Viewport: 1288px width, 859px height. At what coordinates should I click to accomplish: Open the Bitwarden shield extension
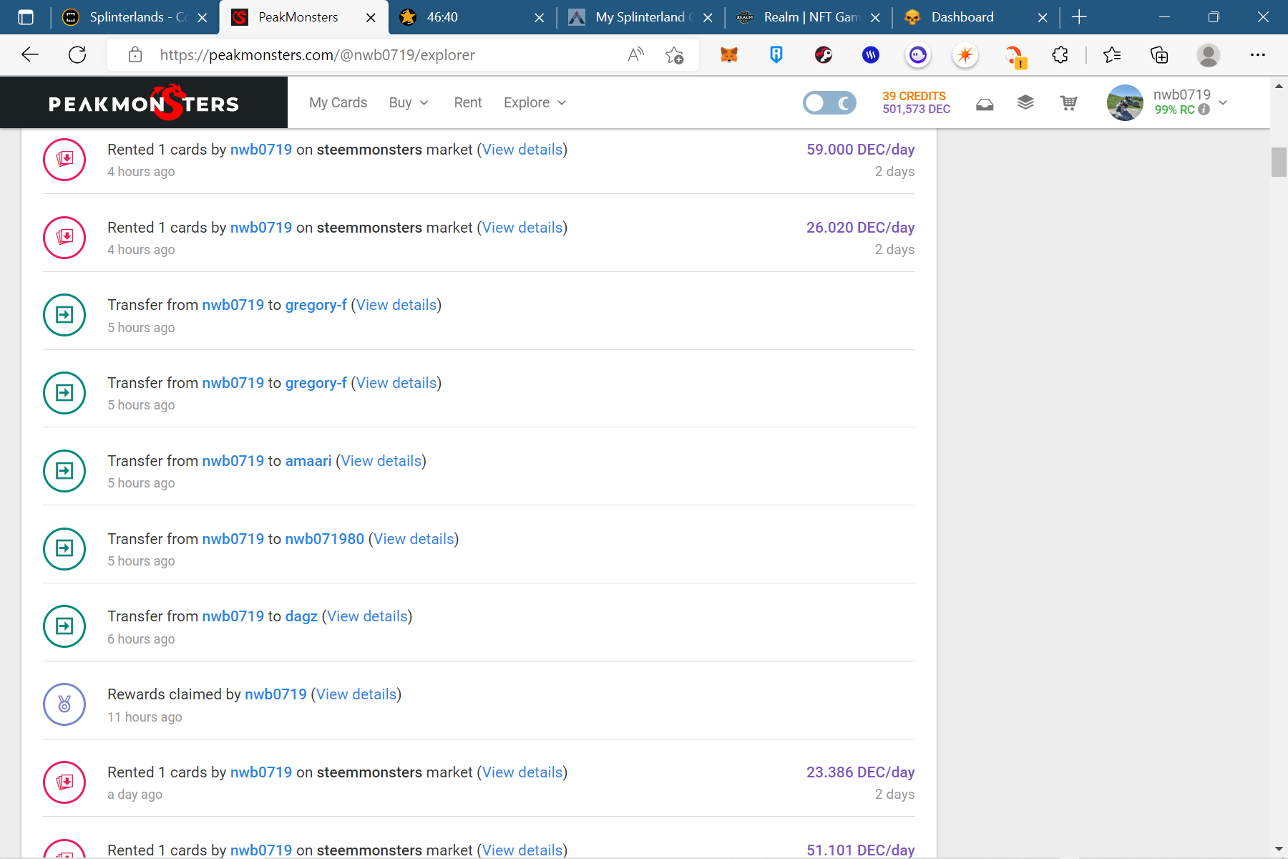pos(776,55)
